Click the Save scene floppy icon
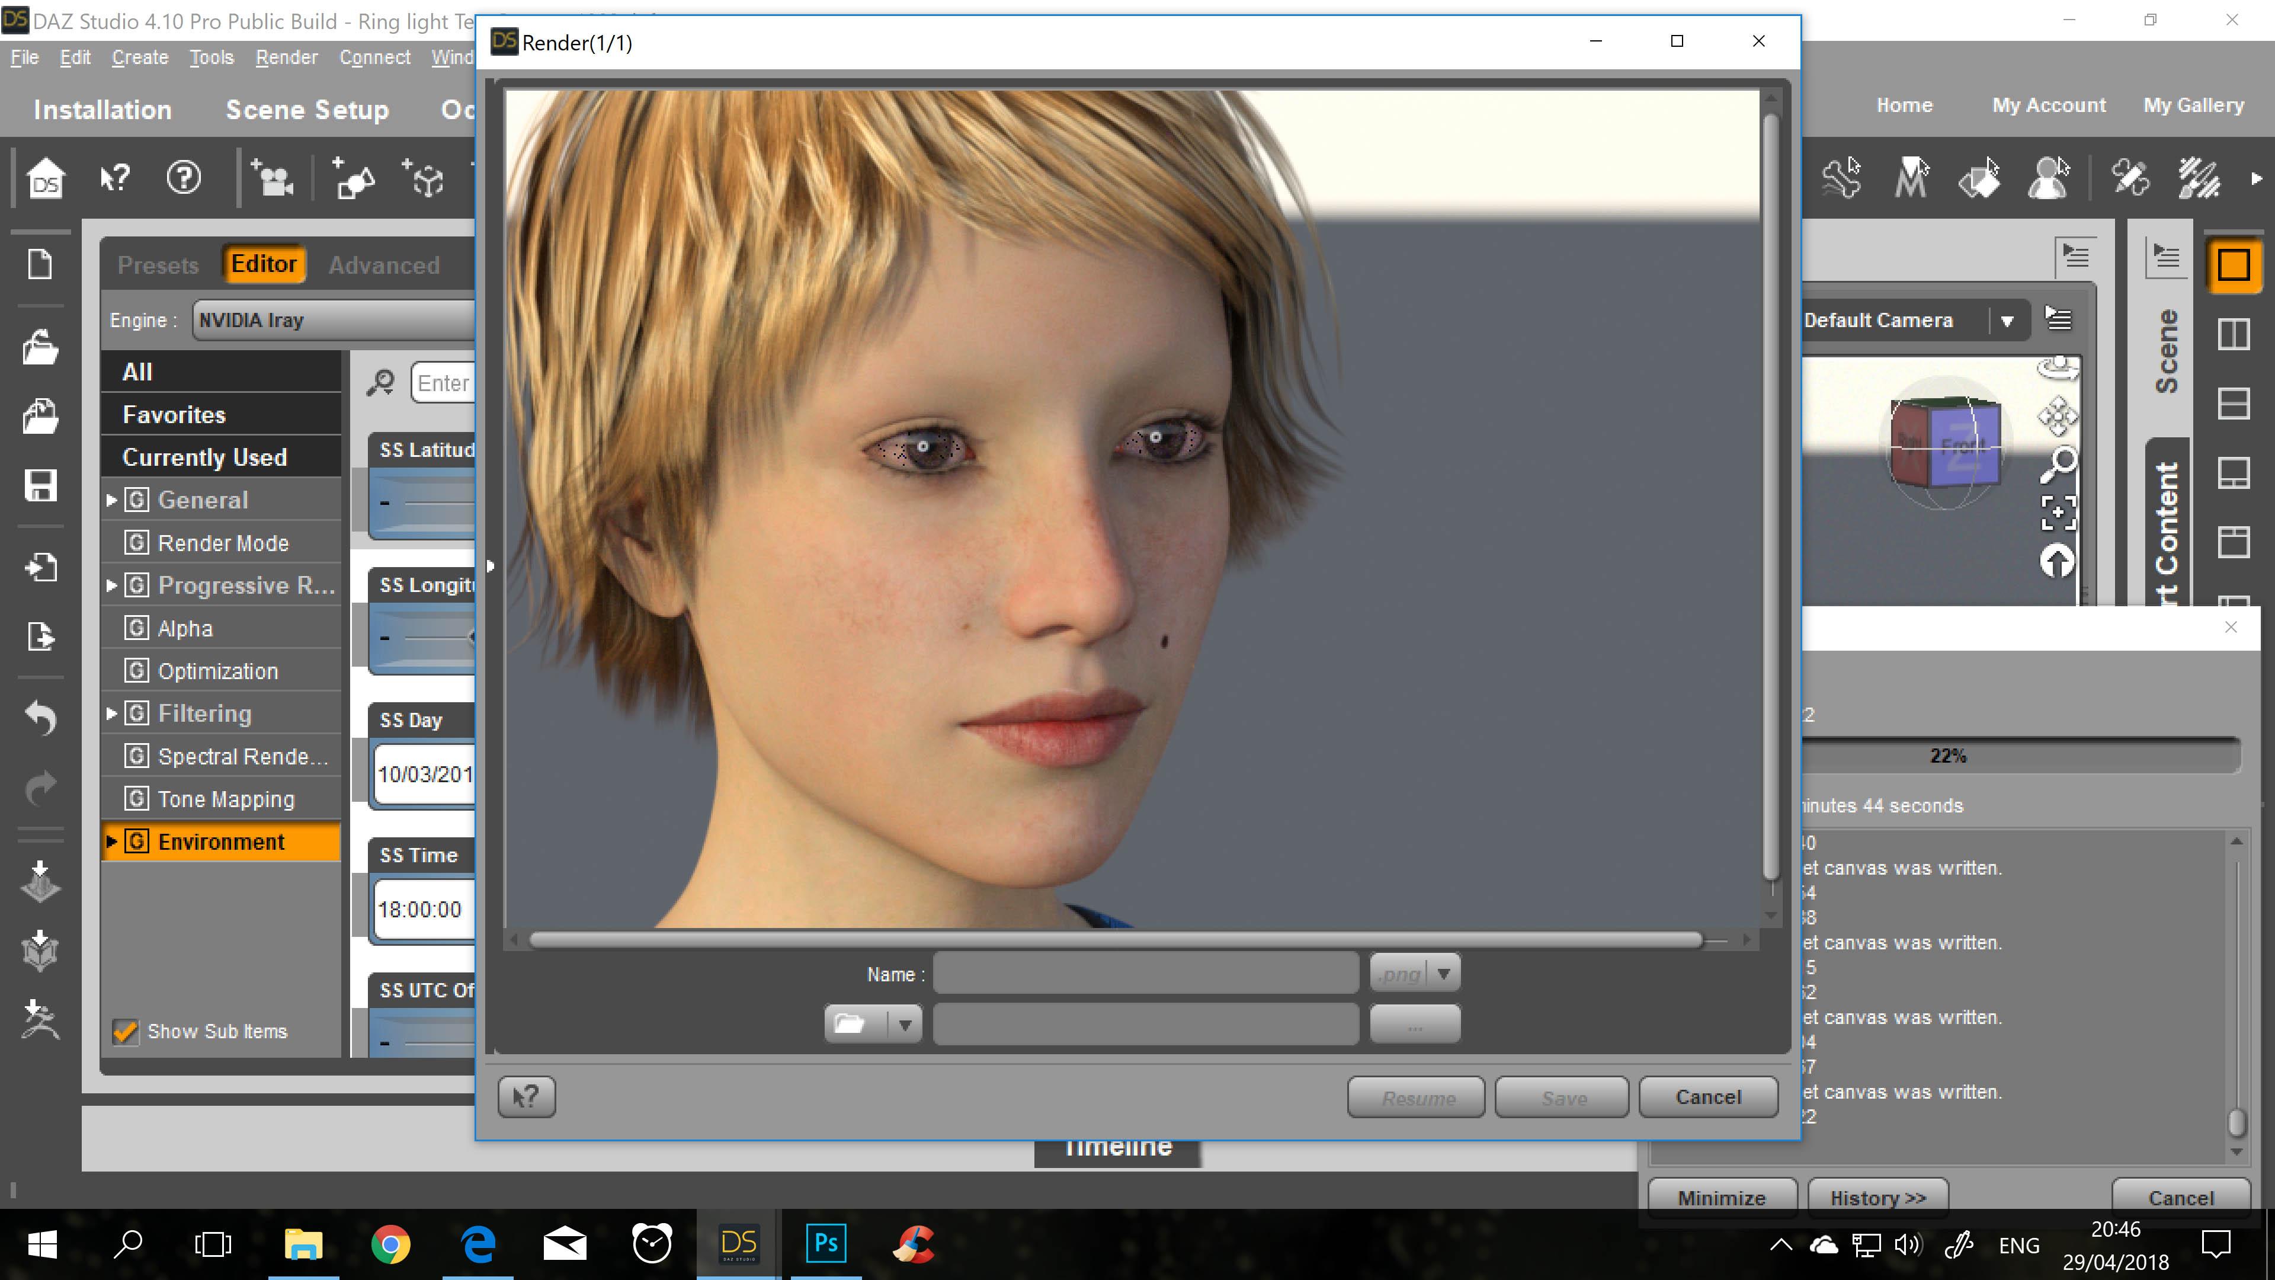The width and height of the screenshot is (2275, 1280). pos(40,485)
